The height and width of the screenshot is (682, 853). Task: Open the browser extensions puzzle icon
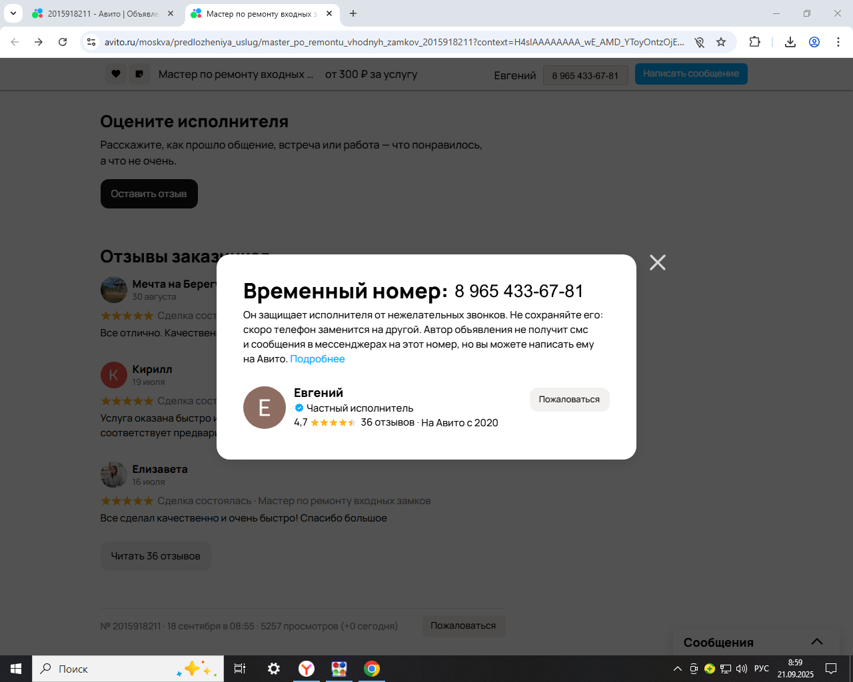[x=754, y=42]
